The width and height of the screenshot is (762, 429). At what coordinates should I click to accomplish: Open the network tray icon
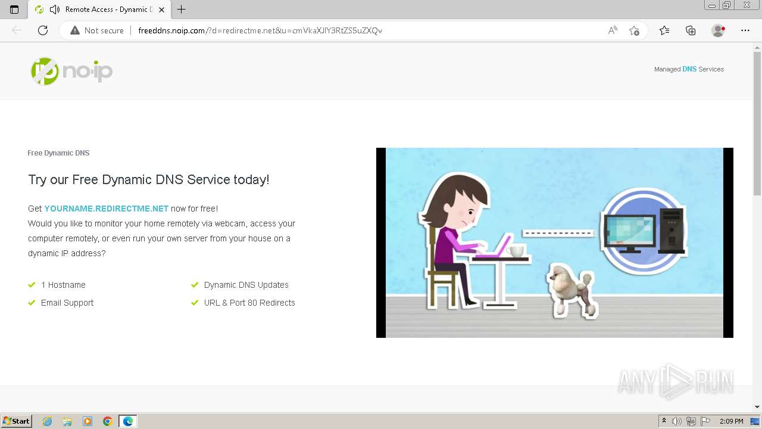tap(692, 421)
